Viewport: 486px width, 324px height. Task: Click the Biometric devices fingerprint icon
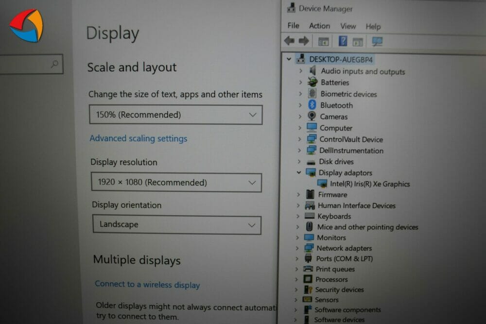312,94
